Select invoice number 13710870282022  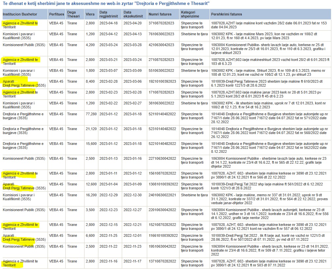pos(162,261)
